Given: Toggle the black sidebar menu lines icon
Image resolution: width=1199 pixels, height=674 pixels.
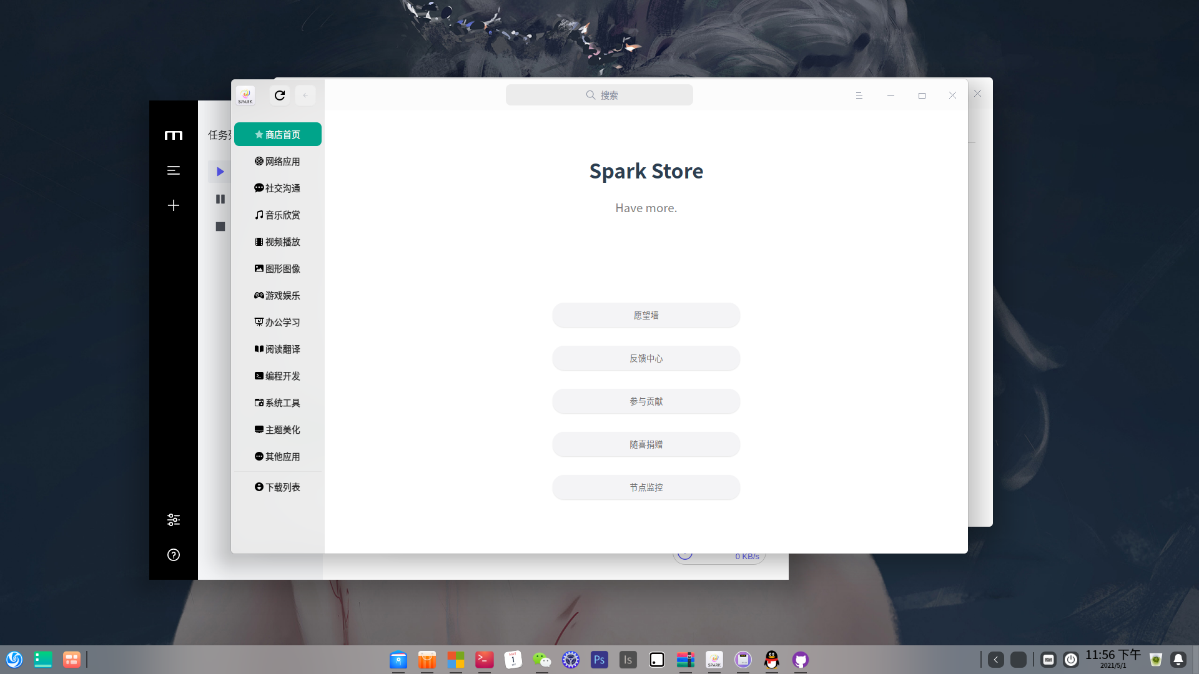Looking at the screenshot, I should [174, 170].
